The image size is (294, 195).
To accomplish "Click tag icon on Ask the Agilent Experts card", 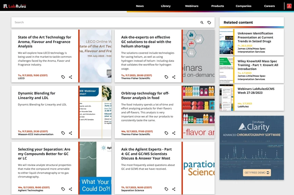I will click(166, 189).
